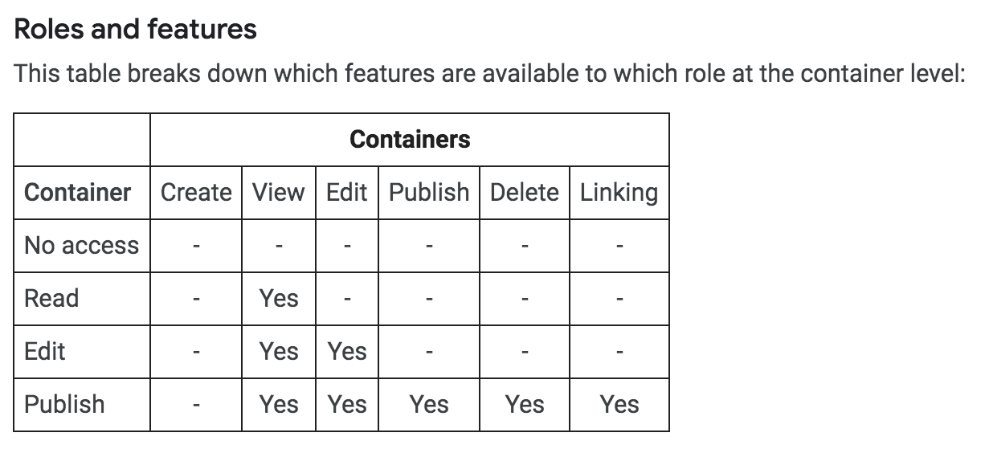This screenshot has height=453, width=985.
Task: Click "Yes" in Read row's View column
Action: (279, 299)
